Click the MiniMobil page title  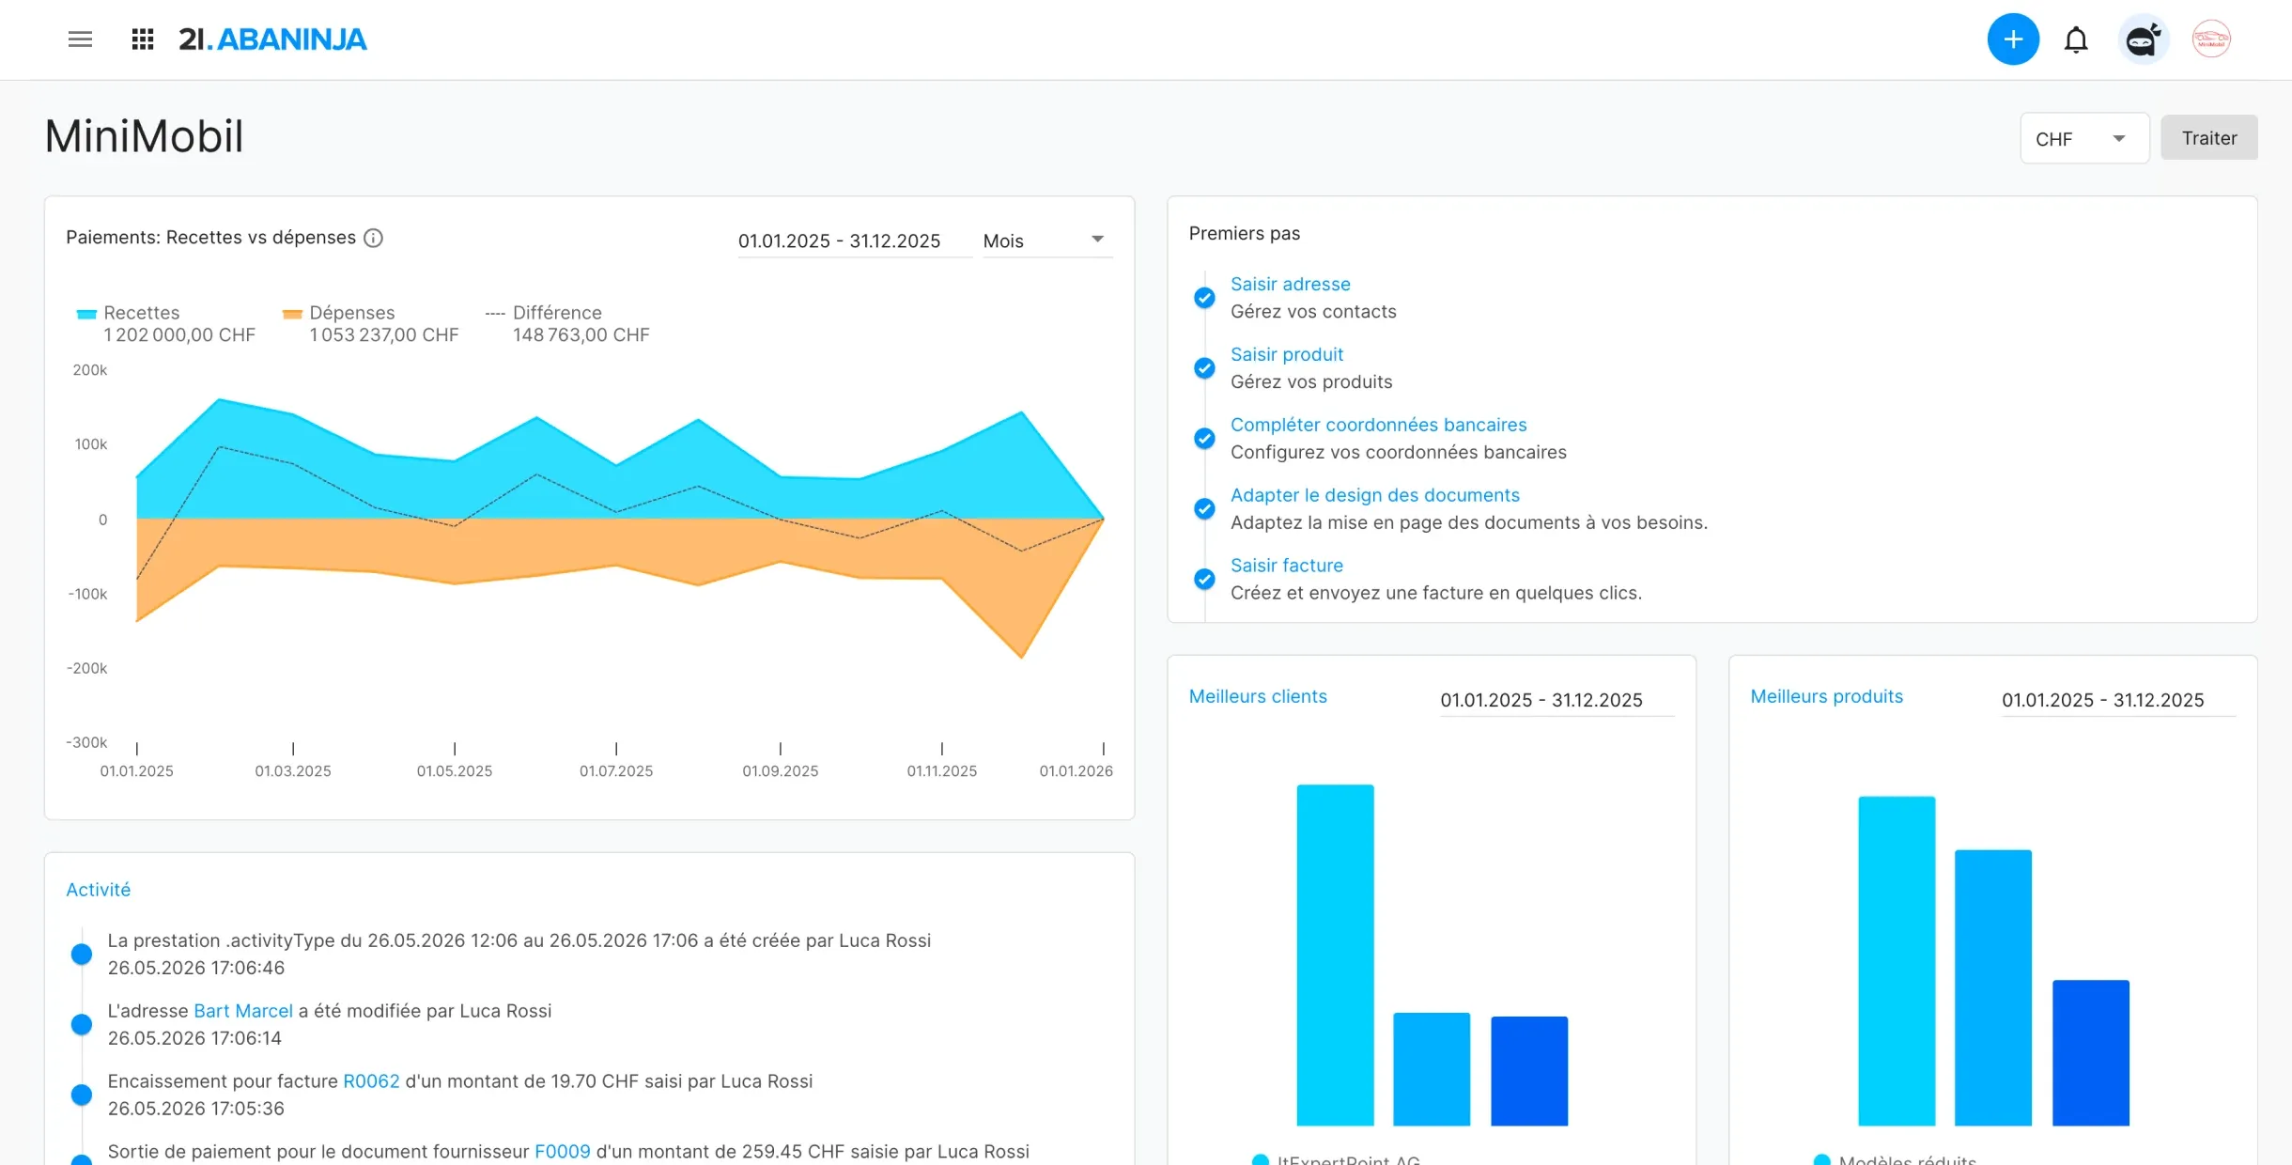click(144, 136)
